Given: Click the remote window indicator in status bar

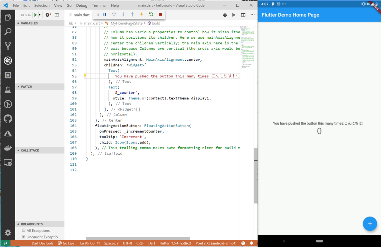Looking at the screenshot, I should coord(5,243).
